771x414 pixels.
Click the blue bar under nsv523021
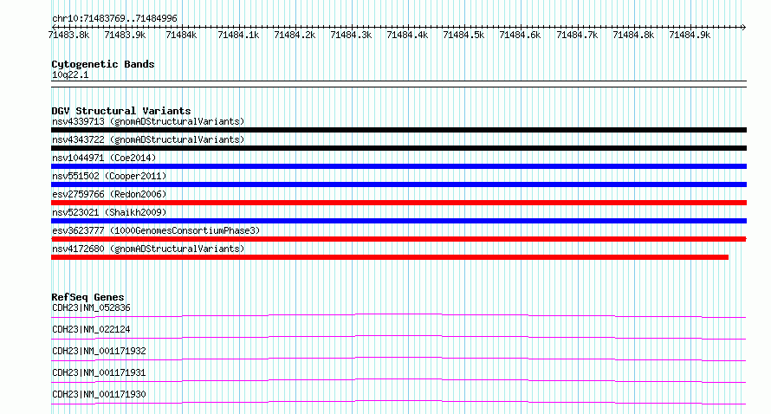(398, 221)
